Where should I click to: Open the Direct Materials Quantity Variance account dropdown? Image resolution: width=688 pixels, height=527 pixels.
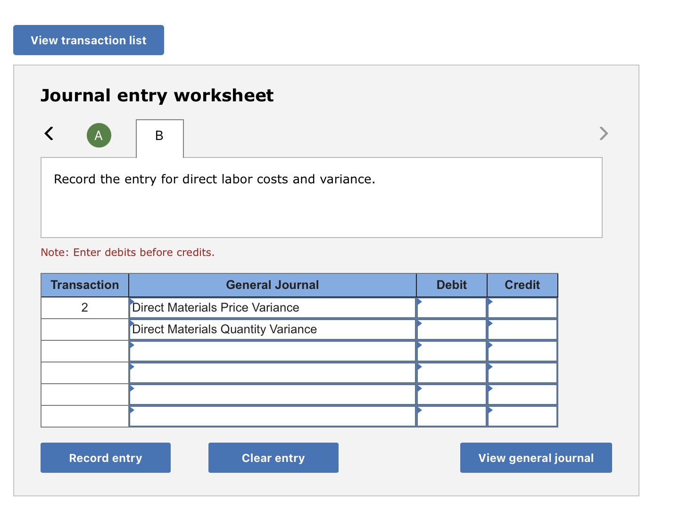(273, 329)
